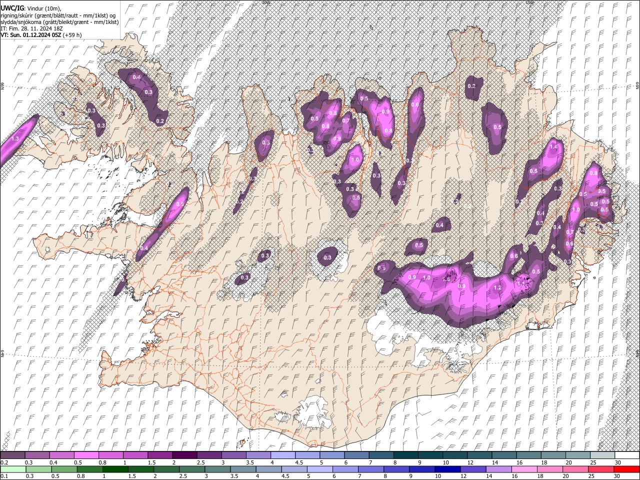
Task: Click the 'UWC/IG' title text
Action: 12,8
